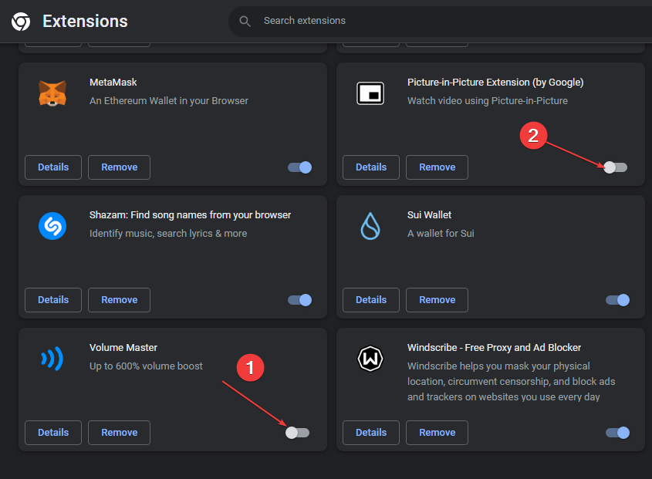Viewport: 652px width, 479px height.
Task: Remove the Volume Master extension
Action: [x=119, y=433]
